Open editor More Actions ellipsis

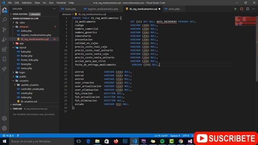pyautogui.click(x=254, y=9)
